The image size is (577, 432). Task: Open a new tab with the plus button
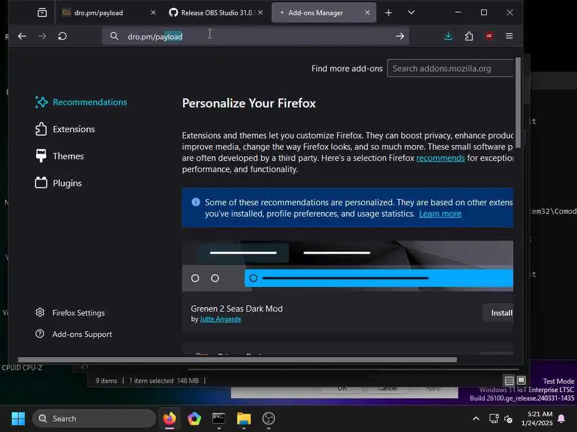388,13
